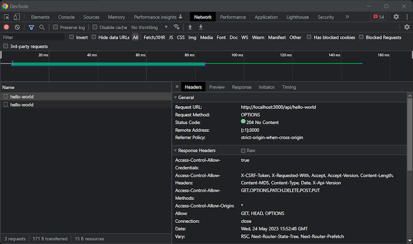
Task: Click the red record network log icon
Action: [6, 27]
